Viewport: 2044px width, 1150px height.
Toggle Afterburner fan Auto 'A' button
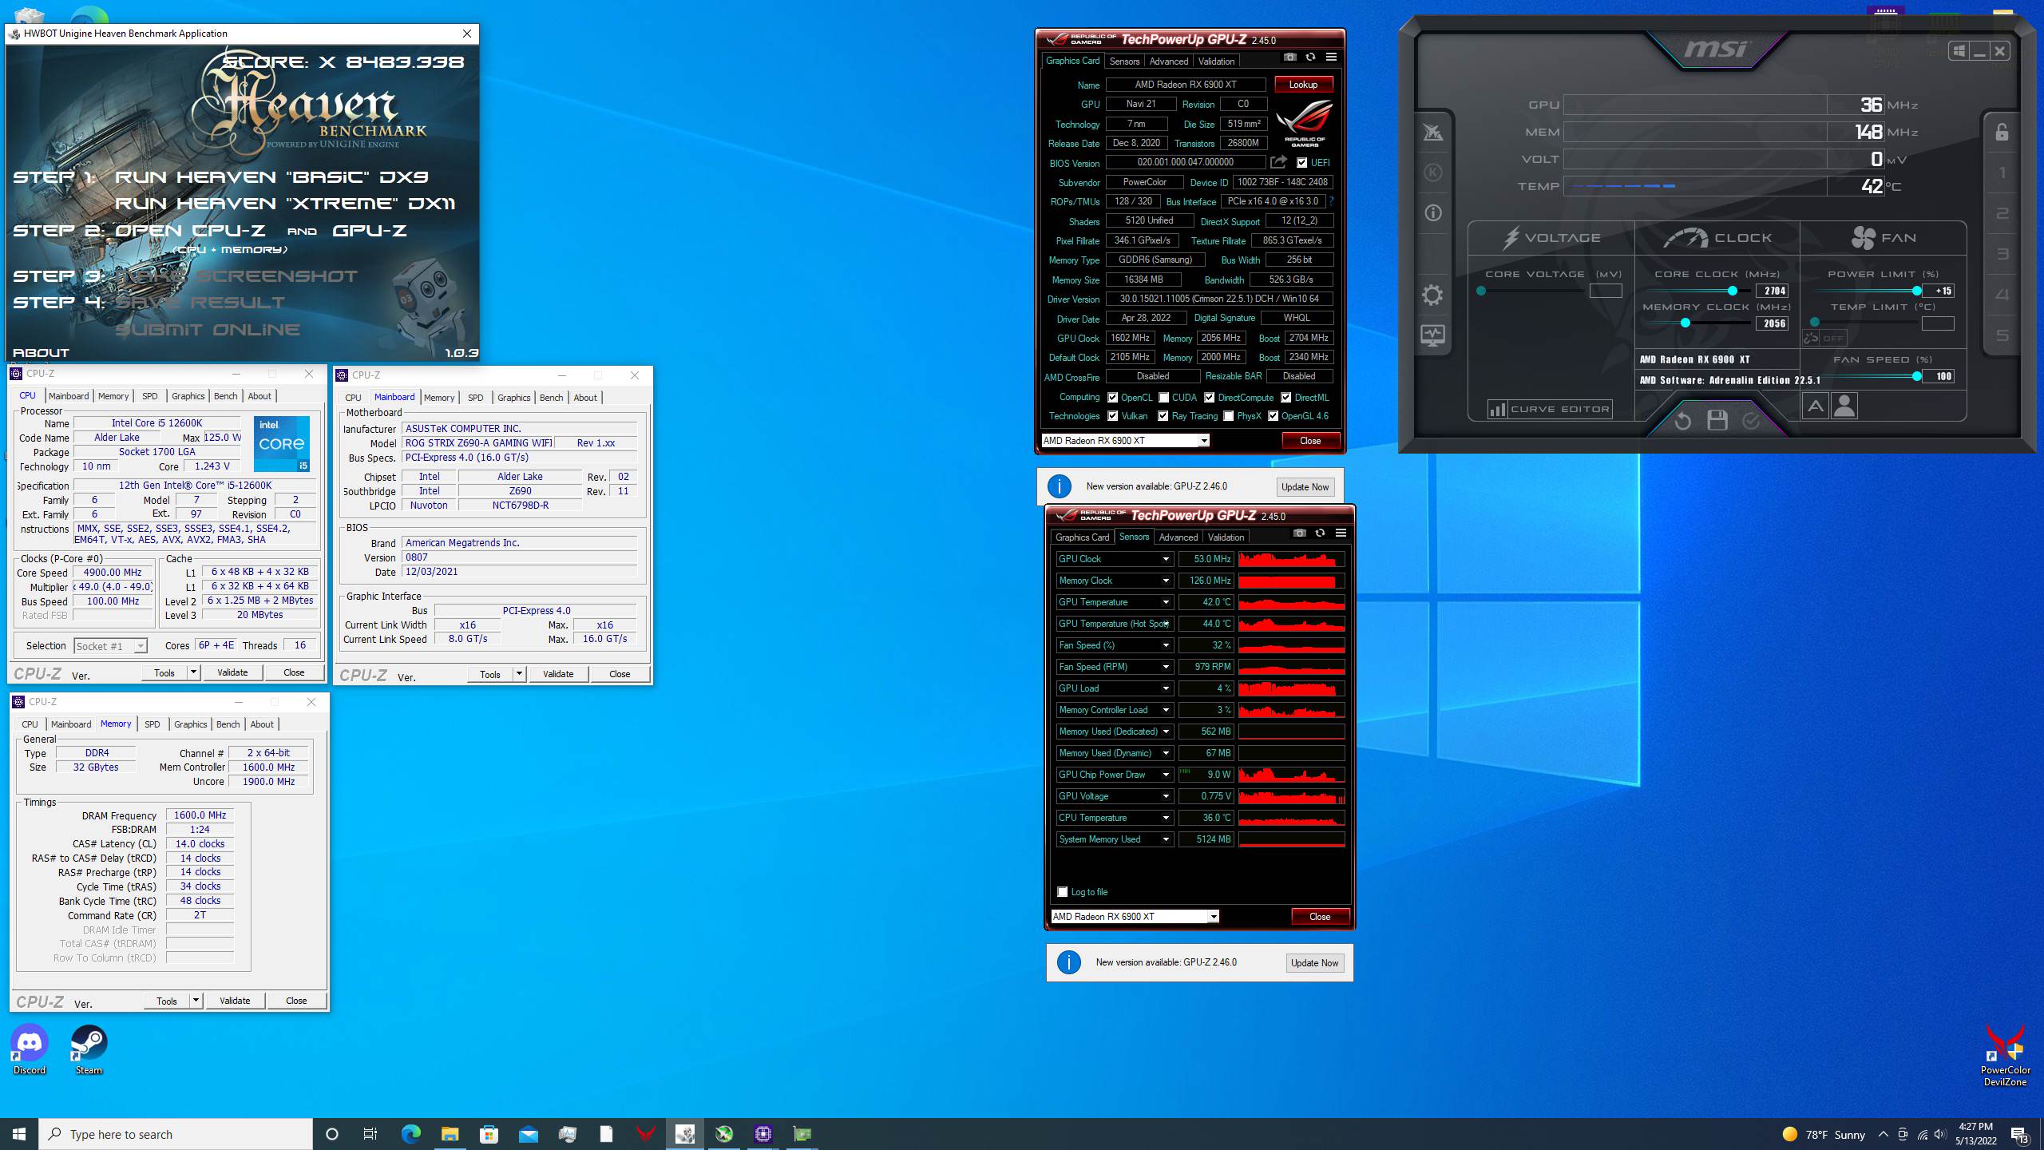click(1815, 406)
